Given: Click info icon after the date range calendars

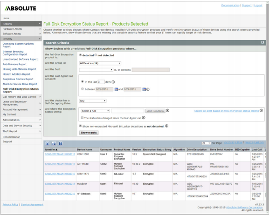Looking at the screenshot, I should pyautogui.click(x=148, y=89).
